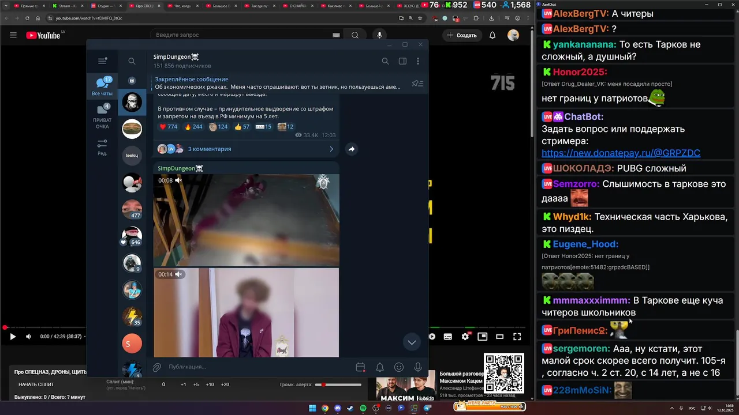Open YouTube guide menu

13,35
